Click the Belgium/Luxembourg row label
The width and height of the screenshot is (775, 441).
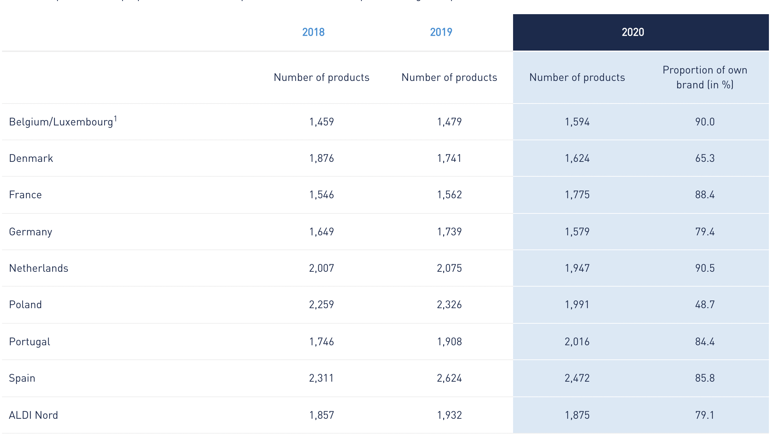pos(61,122)
